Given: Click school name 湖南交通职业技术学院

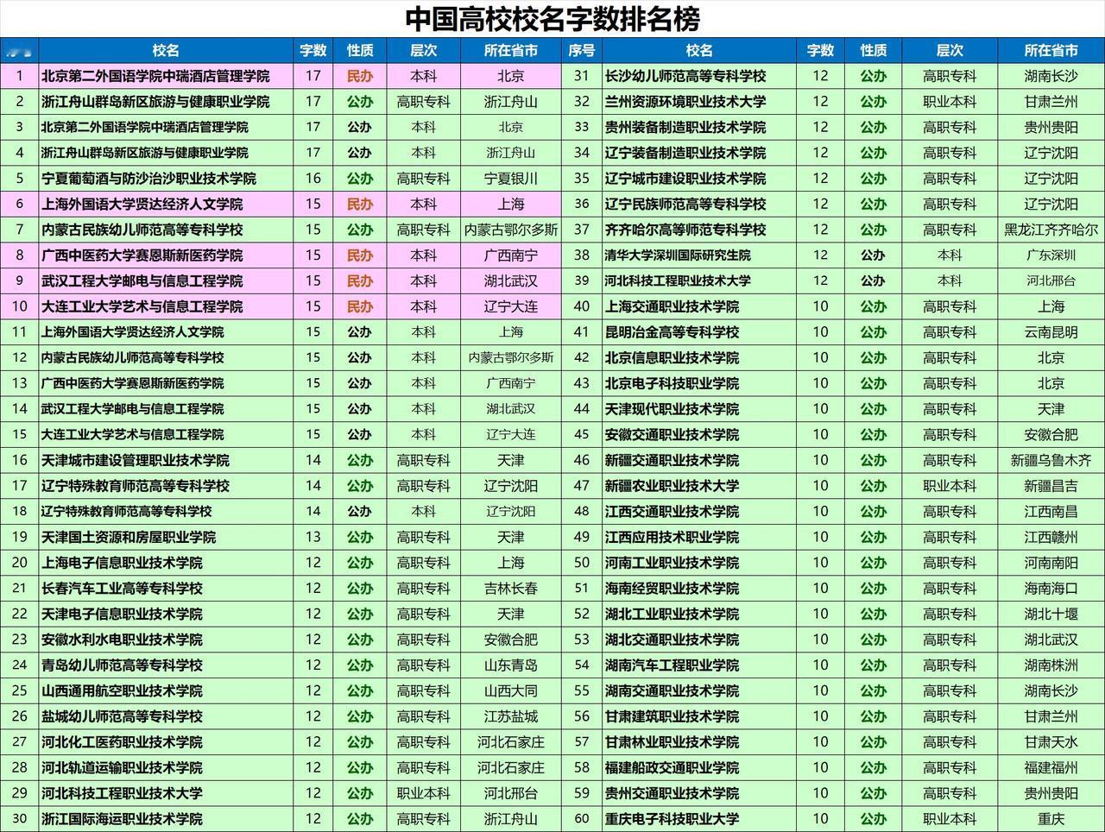Looking at the screenshot, I should (672, 690).
